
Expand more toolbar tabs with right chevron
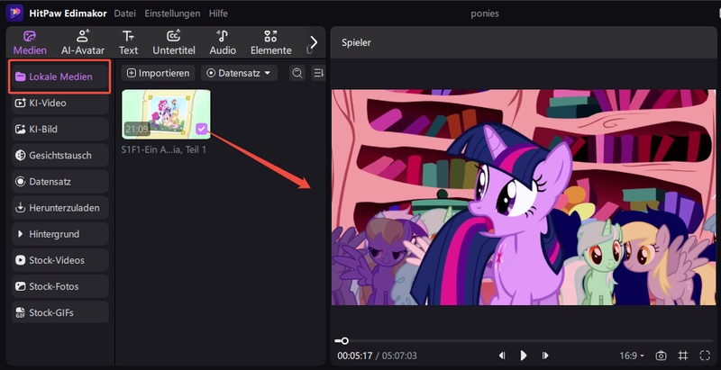(314, 42)
